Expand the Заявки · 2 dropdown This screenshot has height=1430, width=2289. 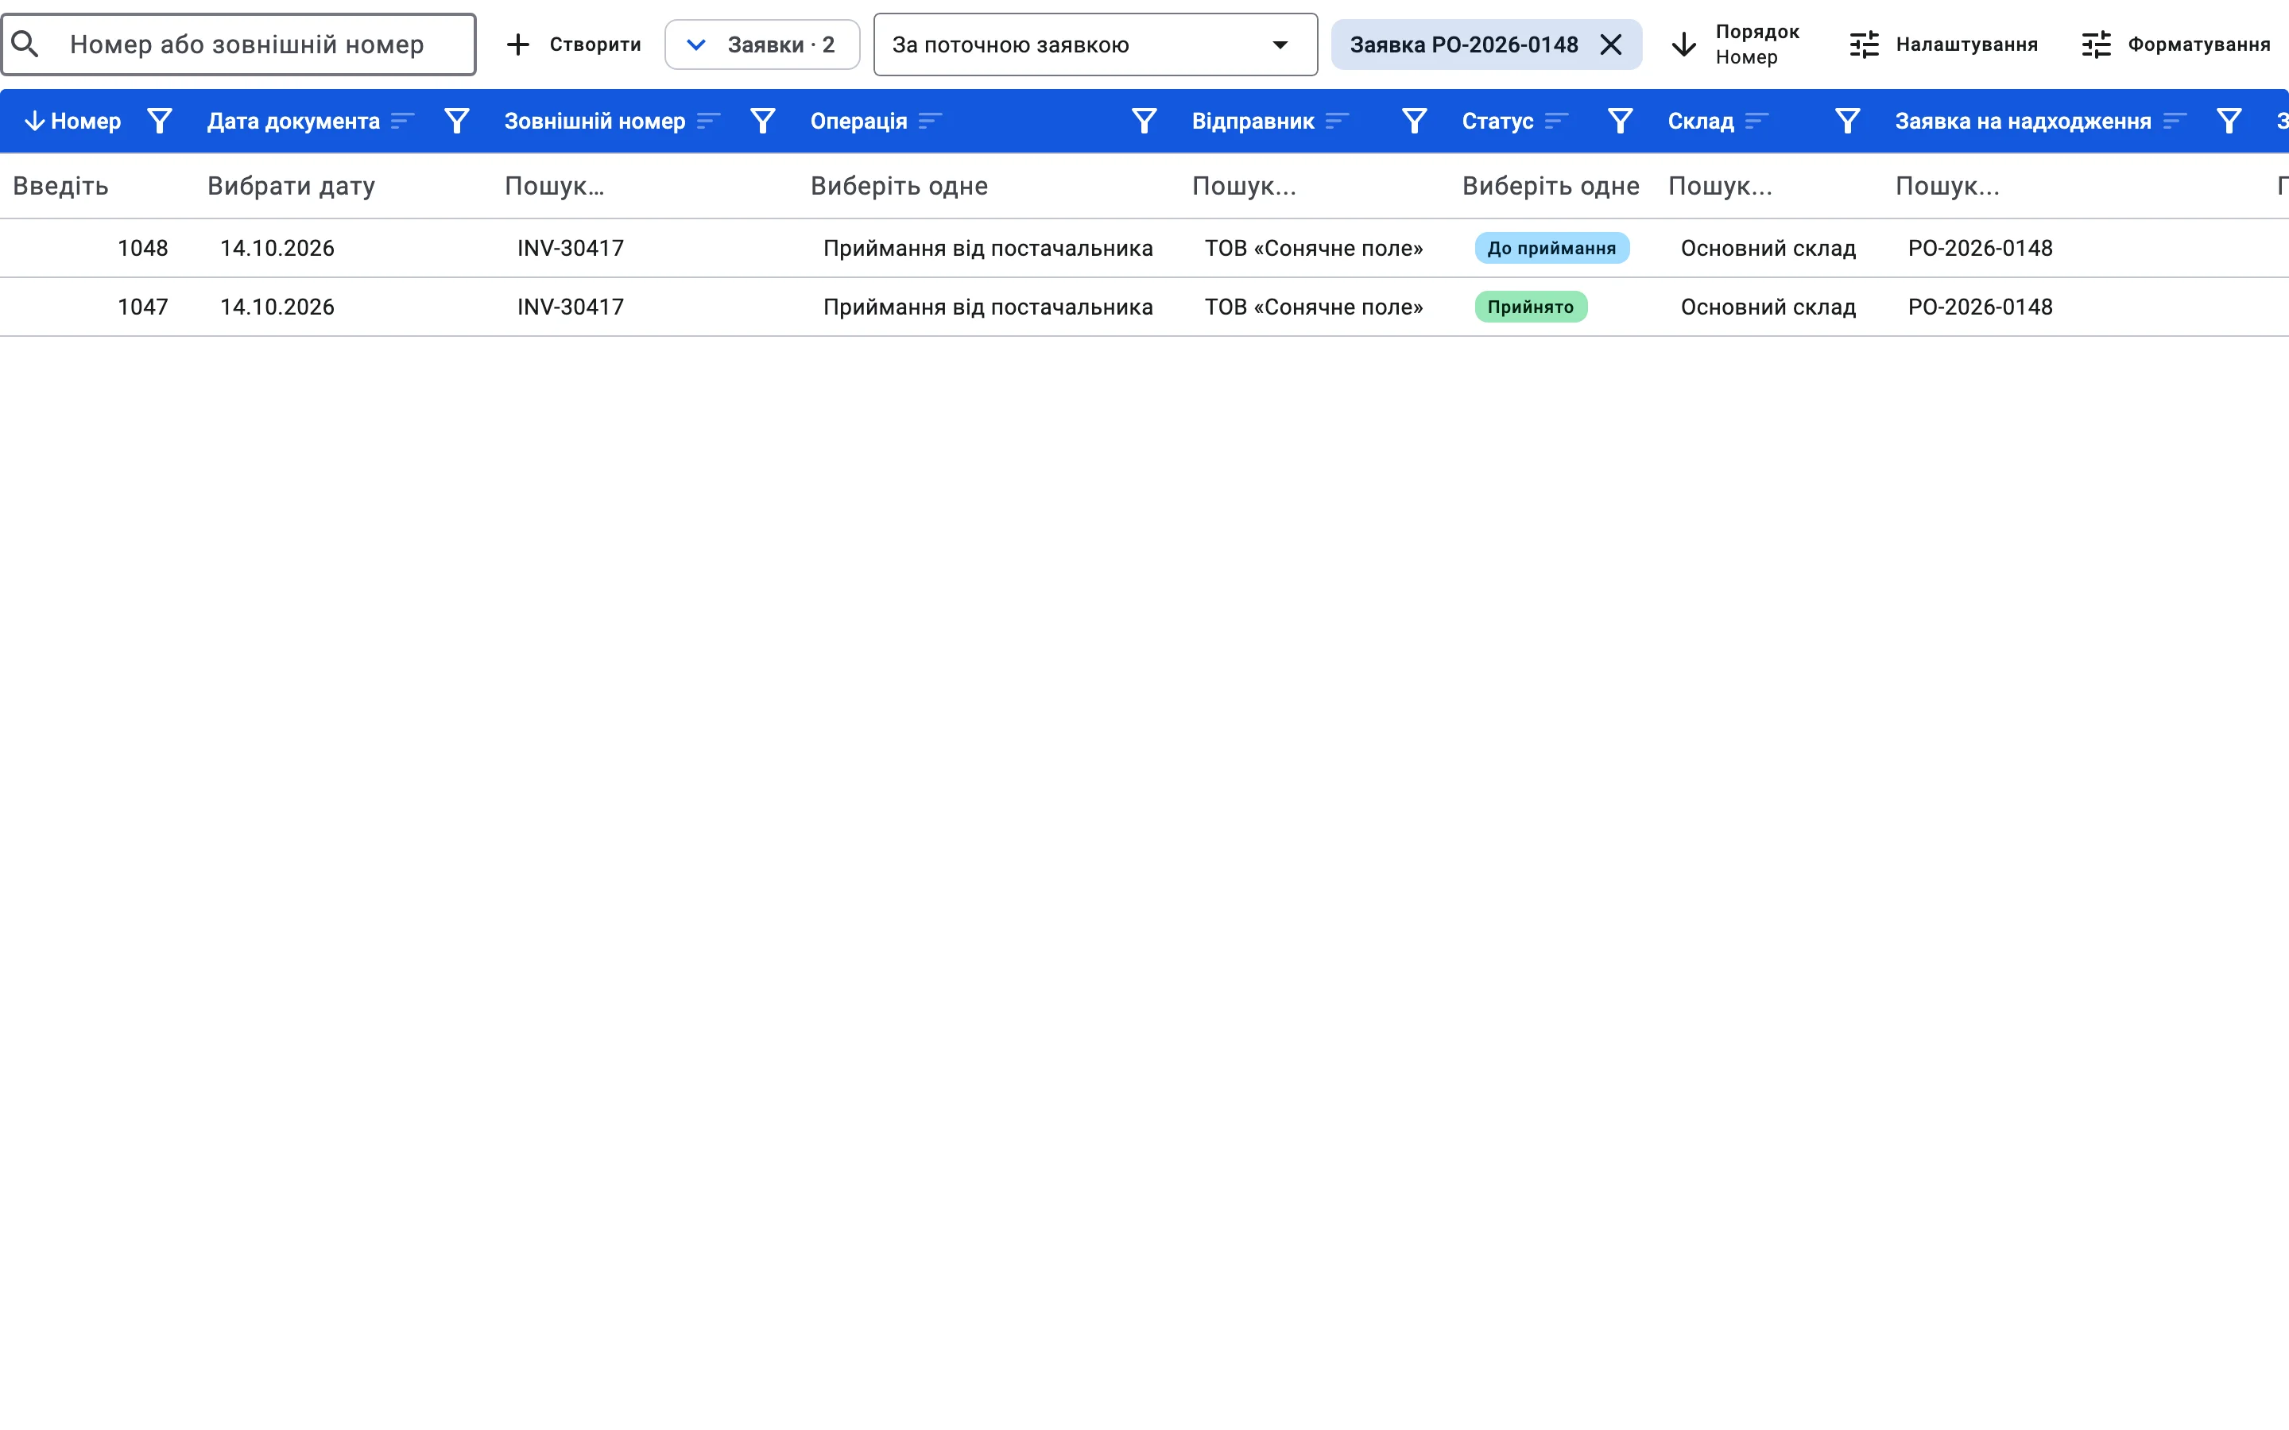762,44
